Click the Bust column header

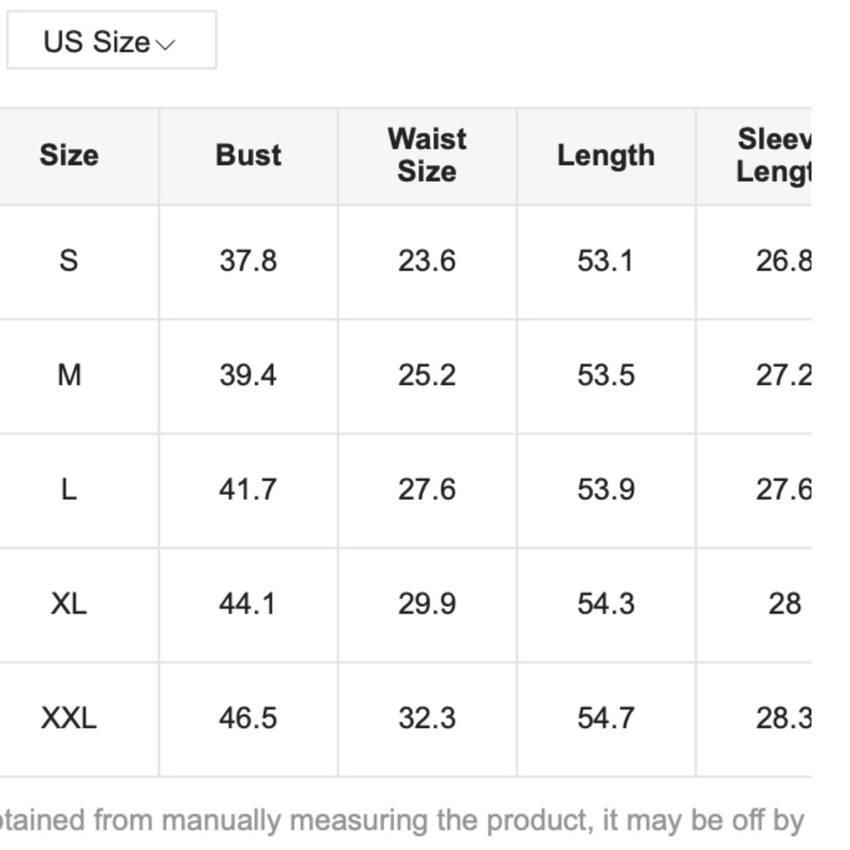248,156
